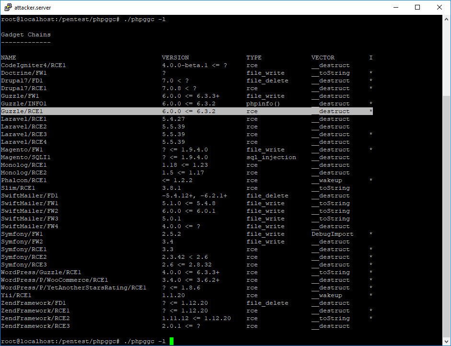Click Drupal7/FD1 gadget chain name
This screenshot has height=346, width=451.
[22, 81]
